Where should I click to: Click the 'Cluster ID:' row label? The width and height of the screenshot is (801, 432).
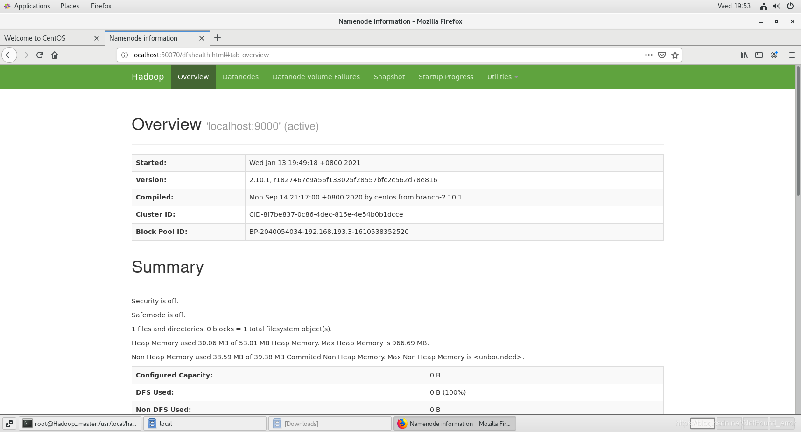tap(155, 214)
